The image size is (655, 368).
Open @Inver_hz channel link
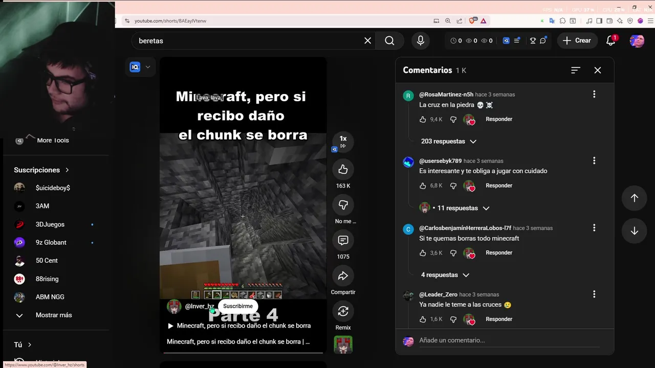(200, 306)
